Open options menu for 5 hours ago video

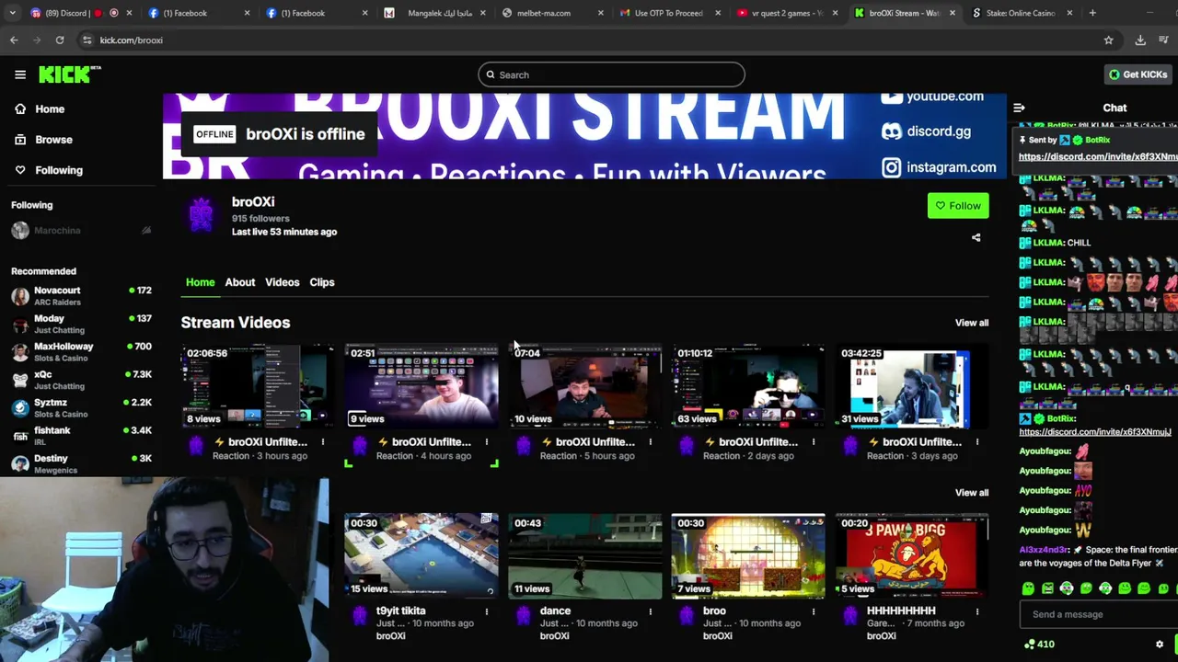pyautogui.click(x=651, y=442)
